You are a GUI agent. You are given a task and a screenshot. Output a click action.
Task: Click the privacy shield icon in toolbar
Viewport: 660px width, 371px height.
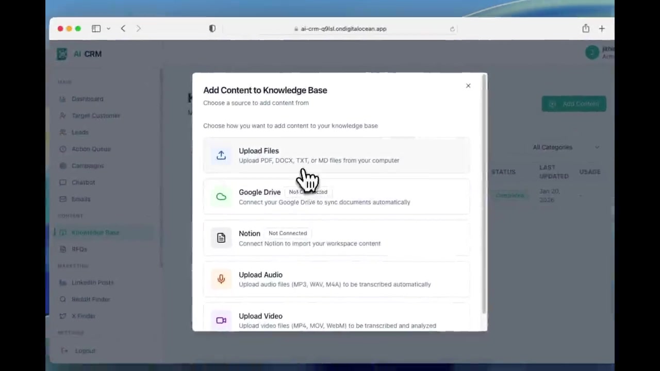click(212, 29)
